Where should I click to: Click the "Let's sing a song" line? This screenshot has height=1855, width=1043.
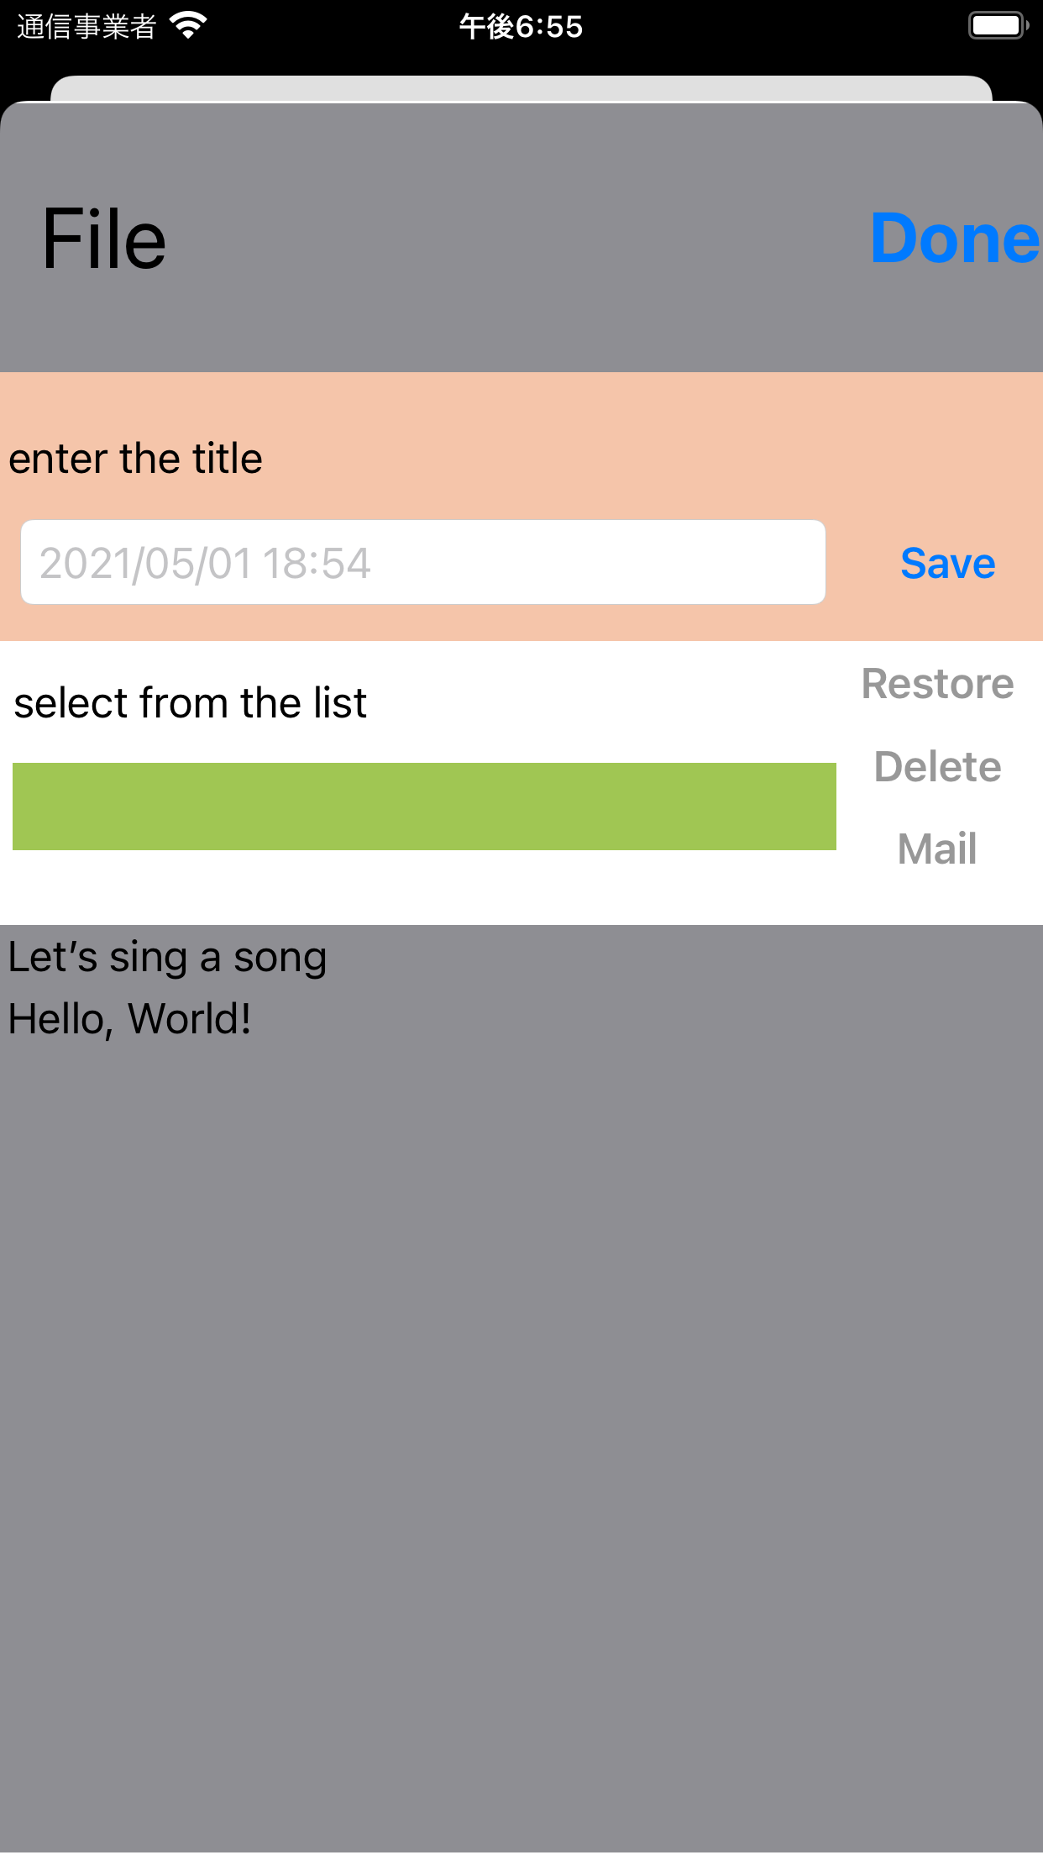click(168, 958)
